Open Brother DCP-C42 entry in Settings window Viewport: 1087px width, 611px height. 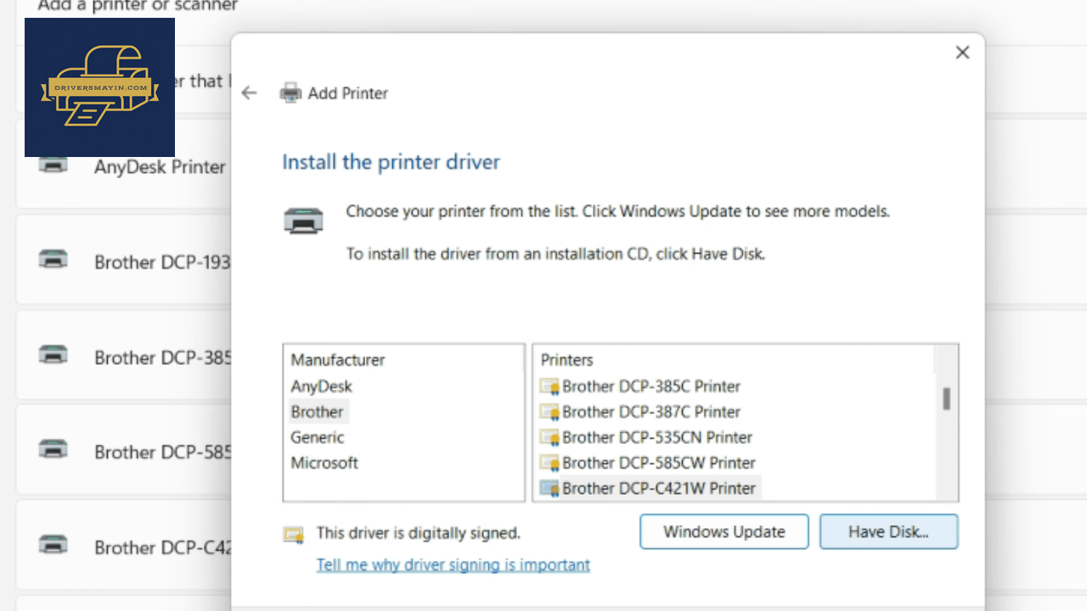[x=124, y=547]
